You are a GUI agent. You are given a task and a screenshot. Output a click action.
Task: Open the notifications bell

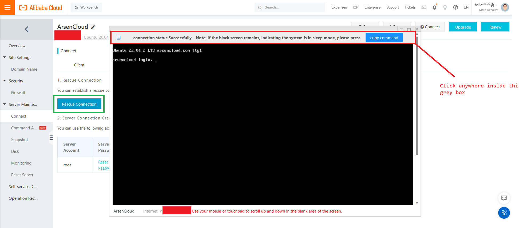click(x=434, y=7)
